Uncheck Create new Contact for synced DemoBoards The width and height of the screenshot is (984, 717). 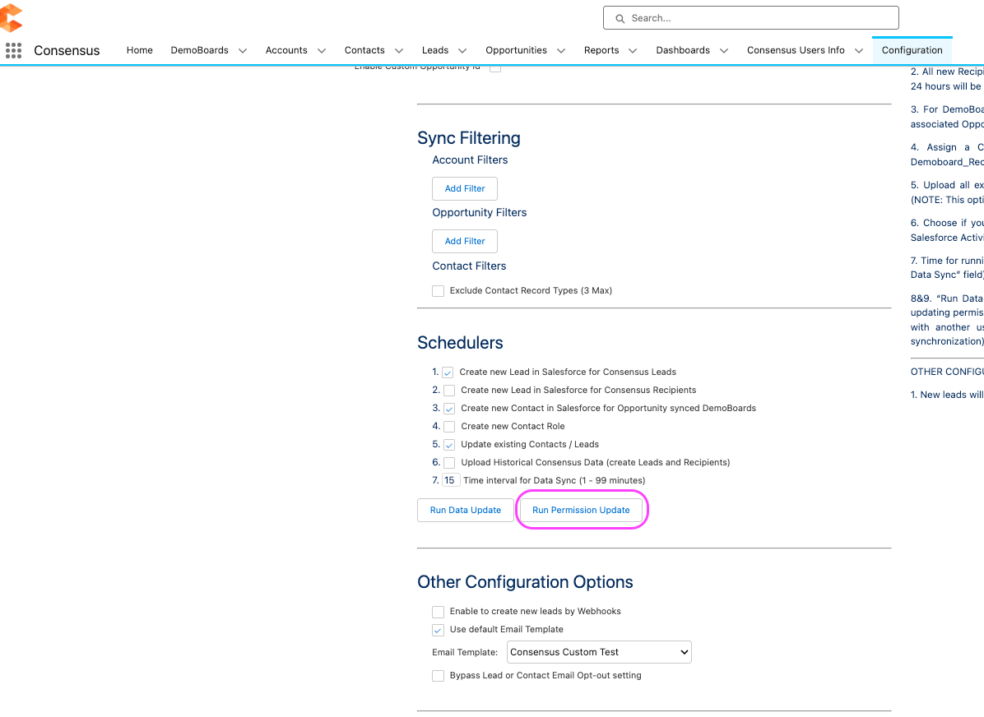(449, 409)
